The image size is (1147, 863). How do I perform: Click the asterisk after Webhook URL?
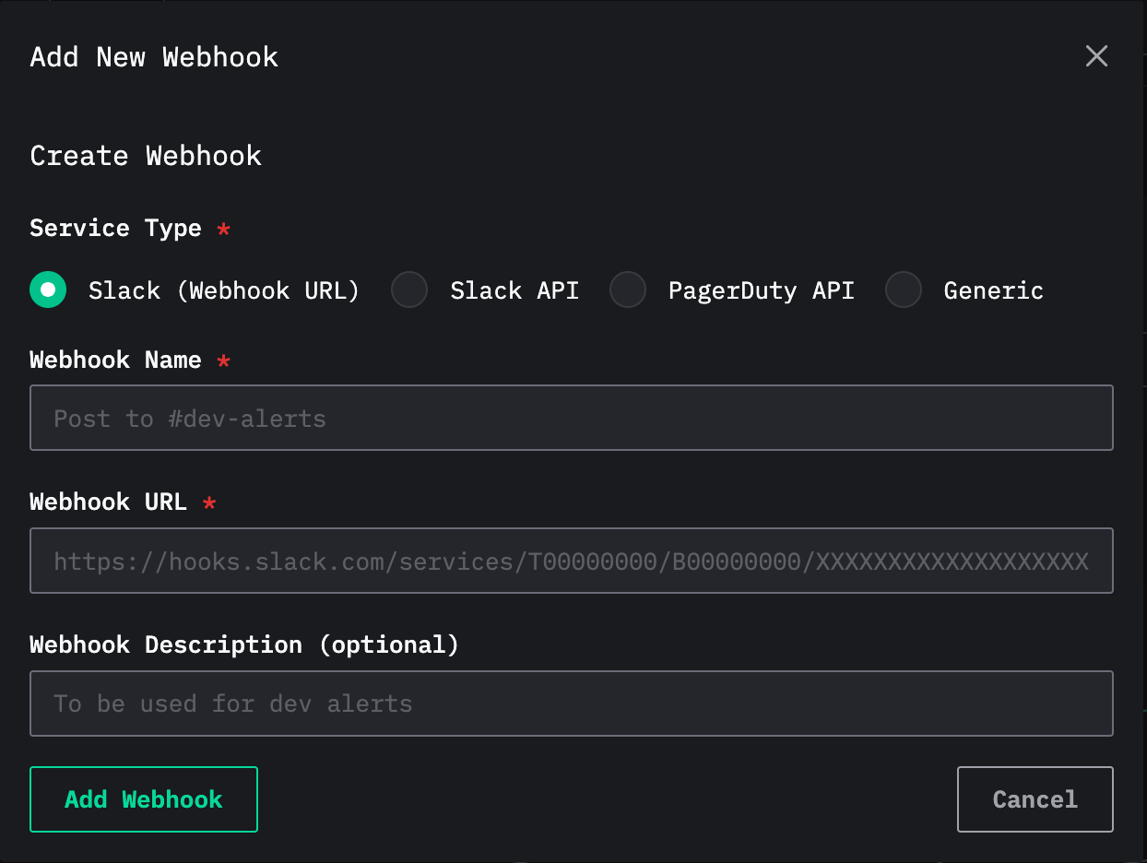pos(208,503)
